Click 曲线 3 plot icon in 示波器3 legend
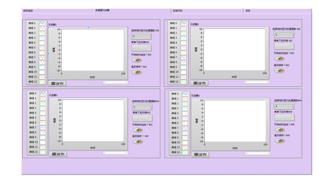 [x=43, y=108]
